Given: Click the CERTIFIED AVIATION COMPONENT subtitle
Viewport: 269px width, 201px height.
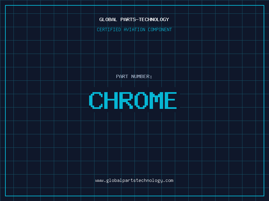Looking at the screenshot, I should [134, 29].
